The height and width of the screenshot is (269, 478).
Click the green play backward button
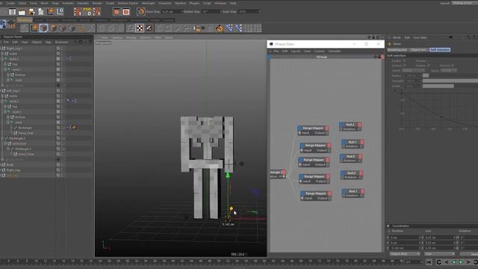pos(453,262)
